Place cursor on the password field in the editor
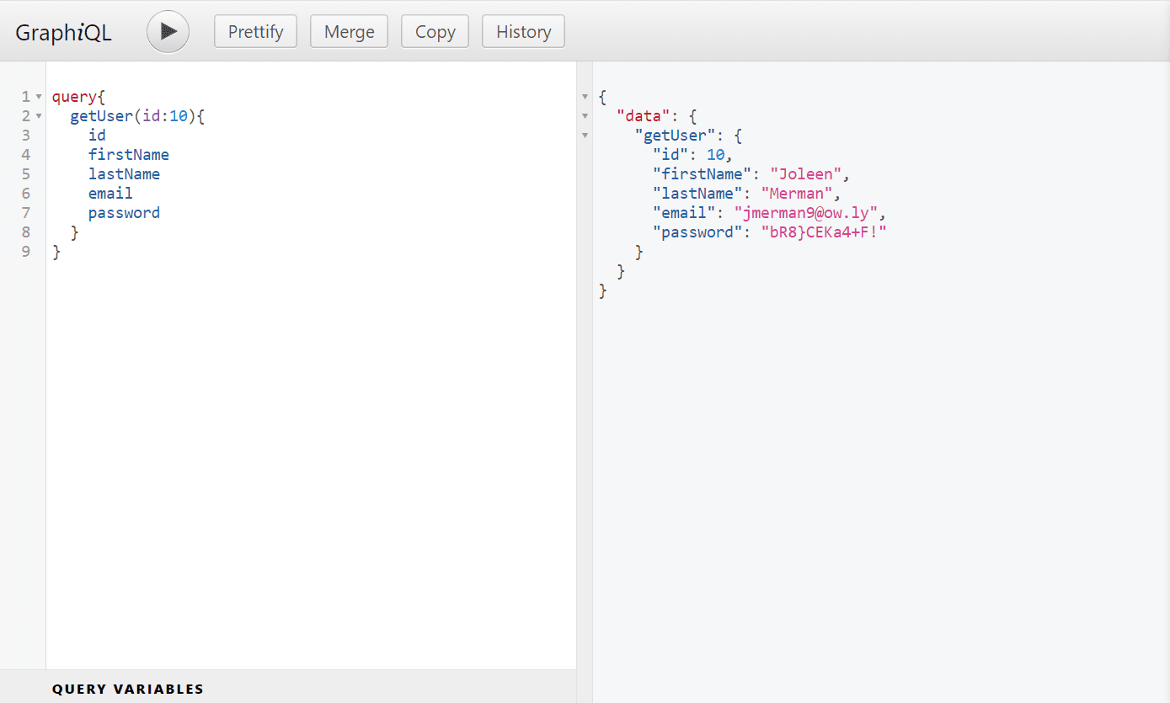The width and height of the screenshot is (1170, 703). click(x=123, y=212)
